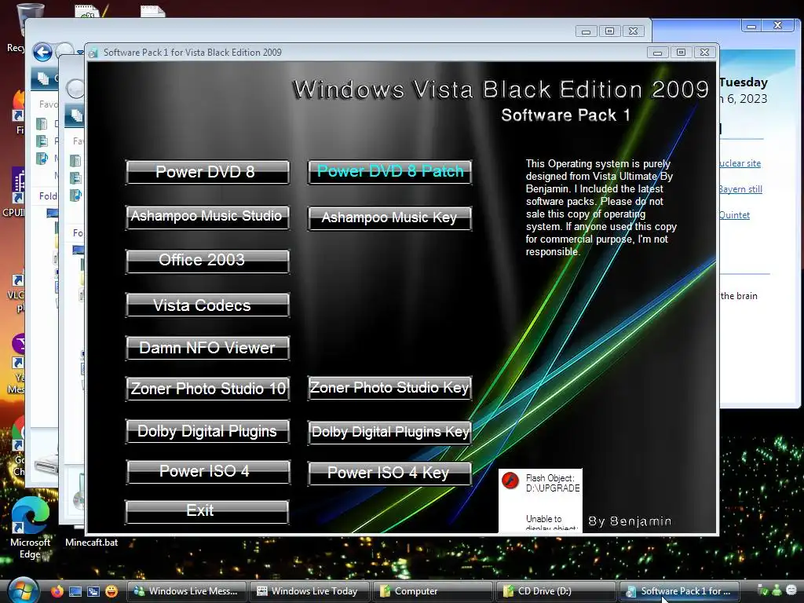Viewport: 804px width, 603px height.
Task: Start the Office 2003 setup
Action: click(x=207, y=261)
